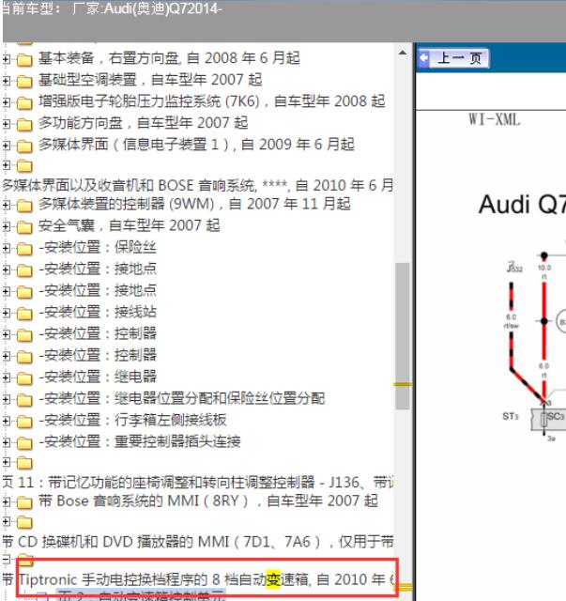
Task: Collapse the Tiptronic 8 档自动变速箱 node
Action: click(x=7, y=560)
